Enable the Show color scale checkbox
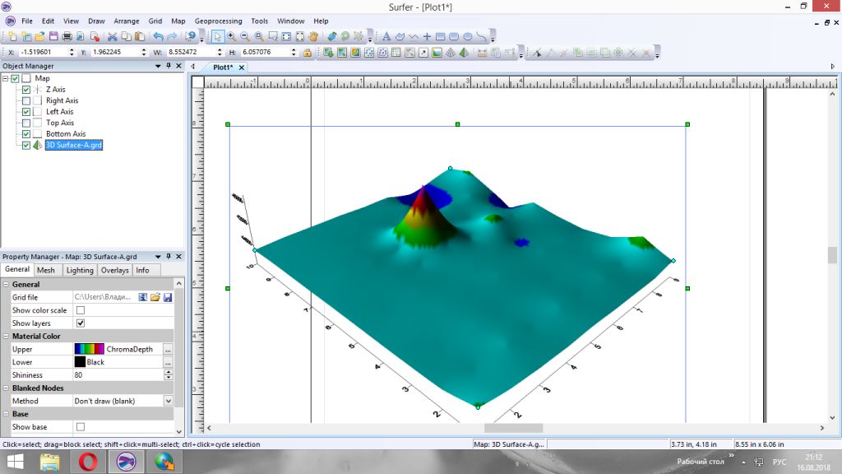The height and width of the screenshot is (474, 842). (81, 310)
